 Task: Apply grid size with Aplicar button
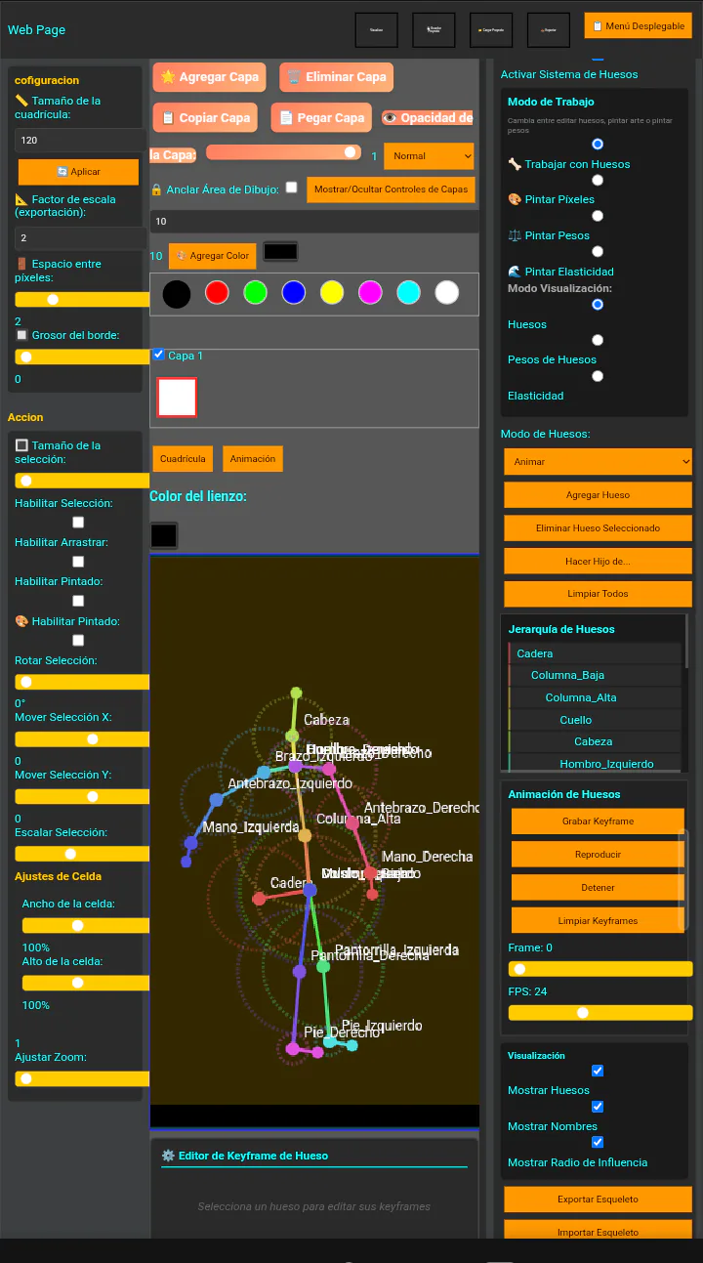pyautogui.click(x=79, y=172)
